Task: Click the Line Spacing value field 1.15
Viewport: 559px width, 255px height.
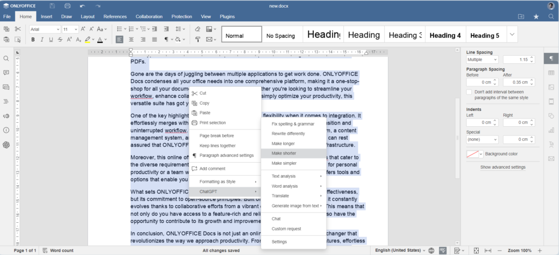Action: [519, 60]
